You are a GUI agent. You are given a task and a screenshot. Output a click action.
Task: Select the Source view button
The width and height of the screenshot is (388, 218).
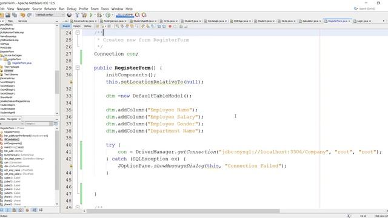pos(66,26)
